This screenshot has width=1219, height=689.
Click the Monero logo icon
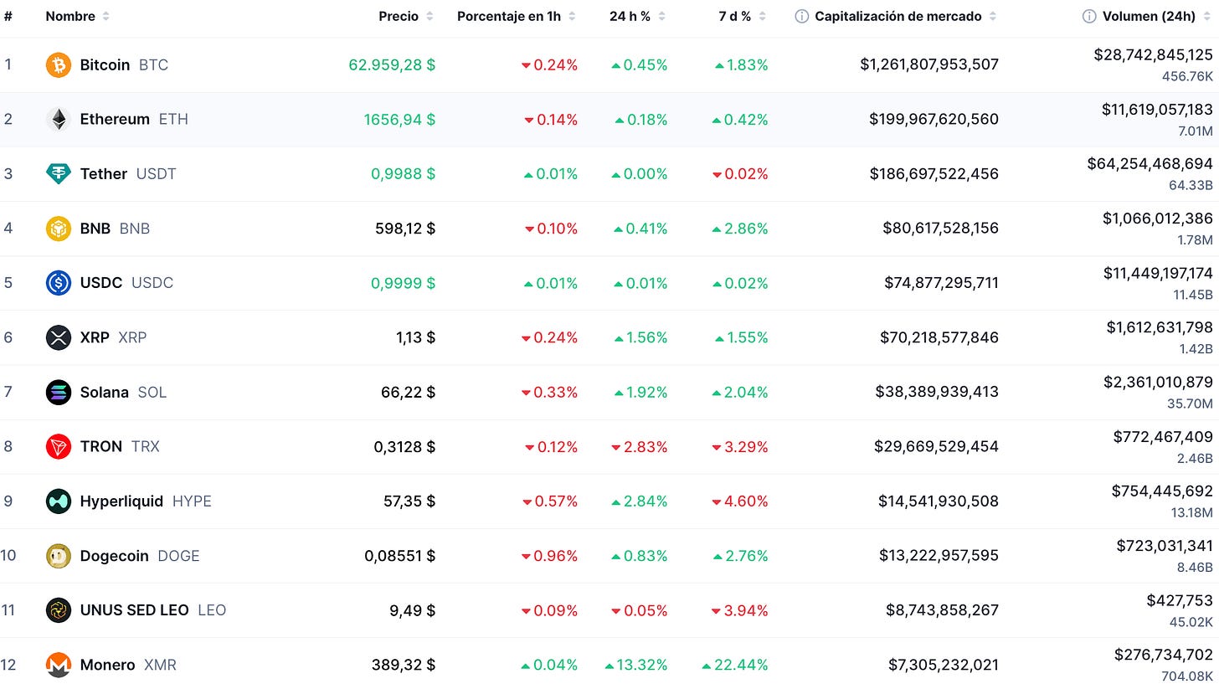[x=59, y=665]
